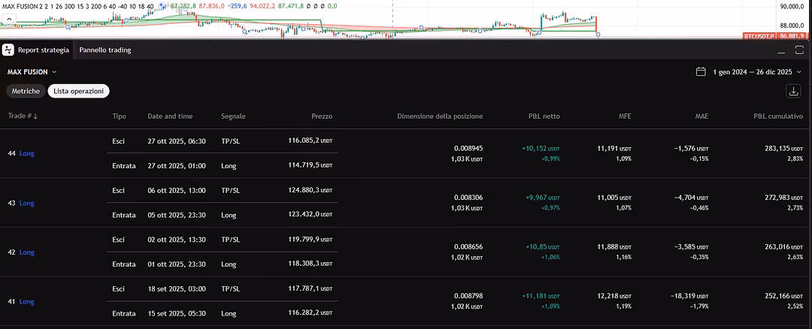Click the sort arrow beside Trade #
The image size is (812, 329).
pyautogui.click(x=35, y=116)
